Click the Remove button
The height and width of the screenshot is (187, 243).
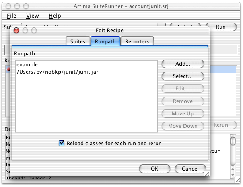coord(183,101)
